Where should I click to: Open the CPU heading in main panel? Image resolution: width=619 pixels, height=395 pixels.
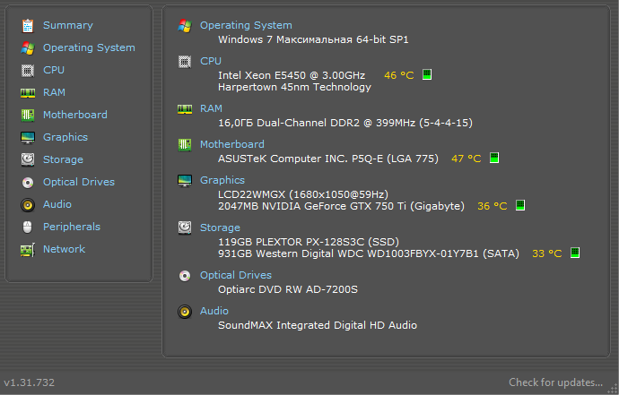coord(211,61)
